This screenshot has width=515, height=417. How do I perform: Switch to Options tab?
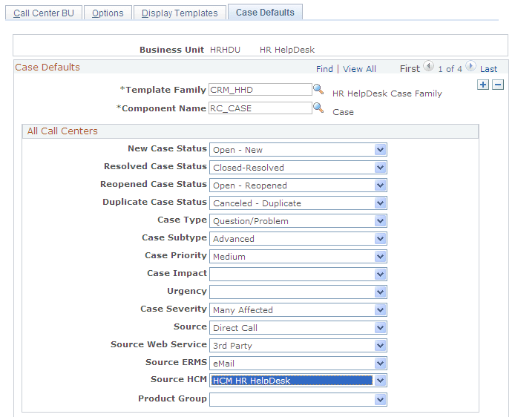pyautogui.click(x=108, y=13)
